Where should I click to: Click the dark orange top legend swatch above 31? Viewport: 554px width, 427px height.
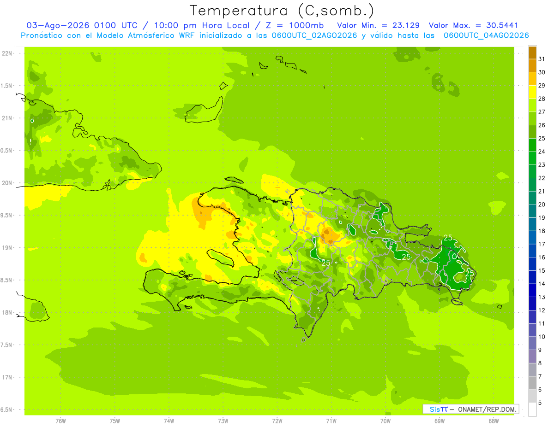click(532, 53)
